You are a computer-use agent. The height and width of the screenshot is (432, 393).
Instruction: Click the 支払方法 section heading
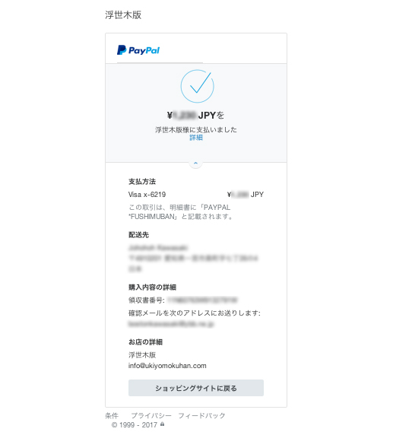pyautogui.click(x=142, y=182)
